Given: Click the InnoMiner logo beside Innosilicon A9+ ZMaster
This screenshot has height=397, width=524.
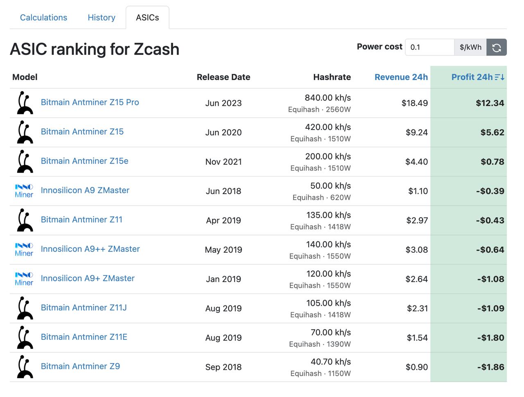Looking at the screenshot, I should tap(24, 278).
